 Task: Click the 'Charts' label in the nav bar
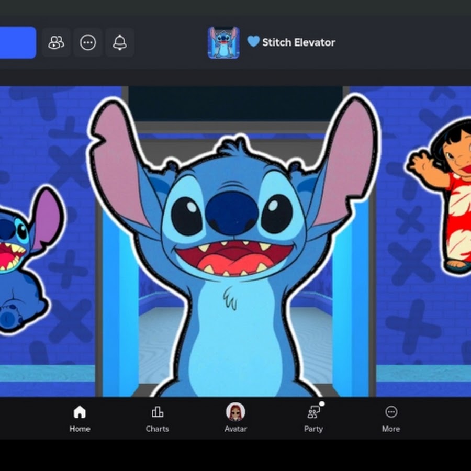[x=157, y=429]
